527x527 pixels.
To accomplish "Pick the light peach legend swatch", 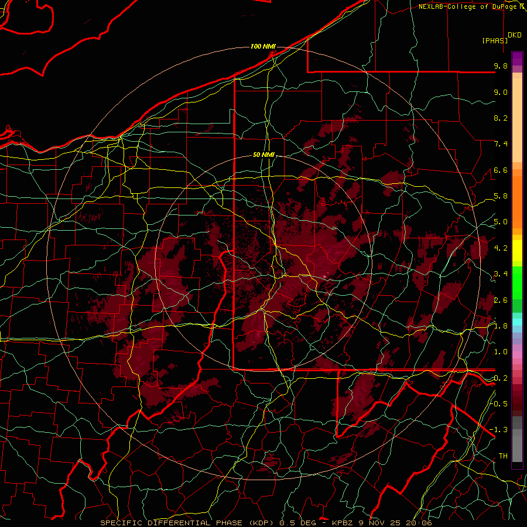I will click(x=517, y=121).
